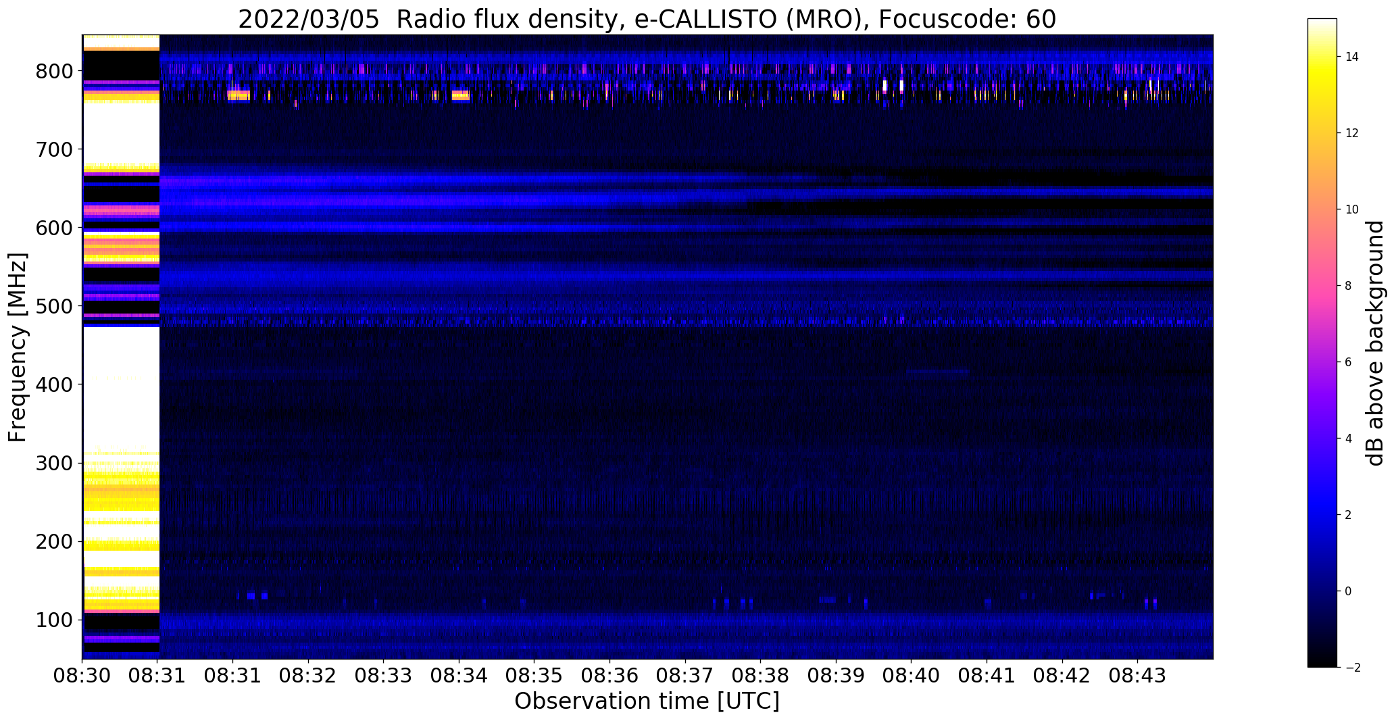This screenshot has height=721, width=1396.
Task: Click the 08:40 time tick label
Action: coord(912,676)
